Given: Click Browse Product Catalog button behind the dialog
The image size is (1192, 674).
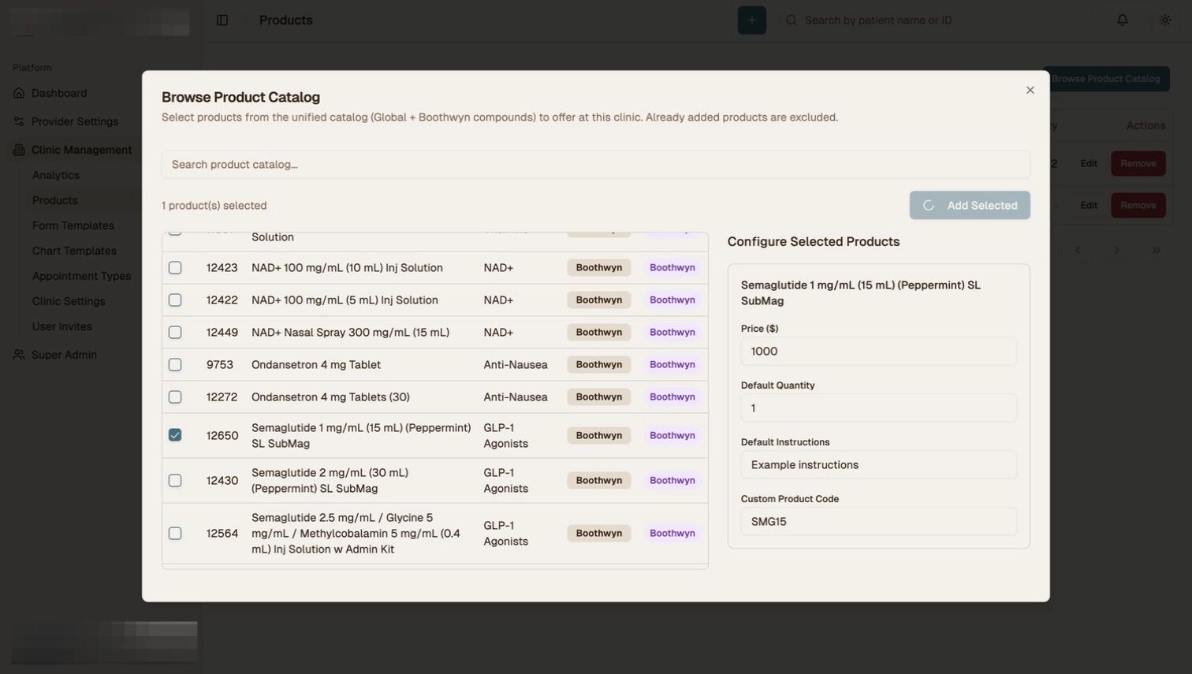Looking at the screenshot, I should click(x=1105, y=79).
